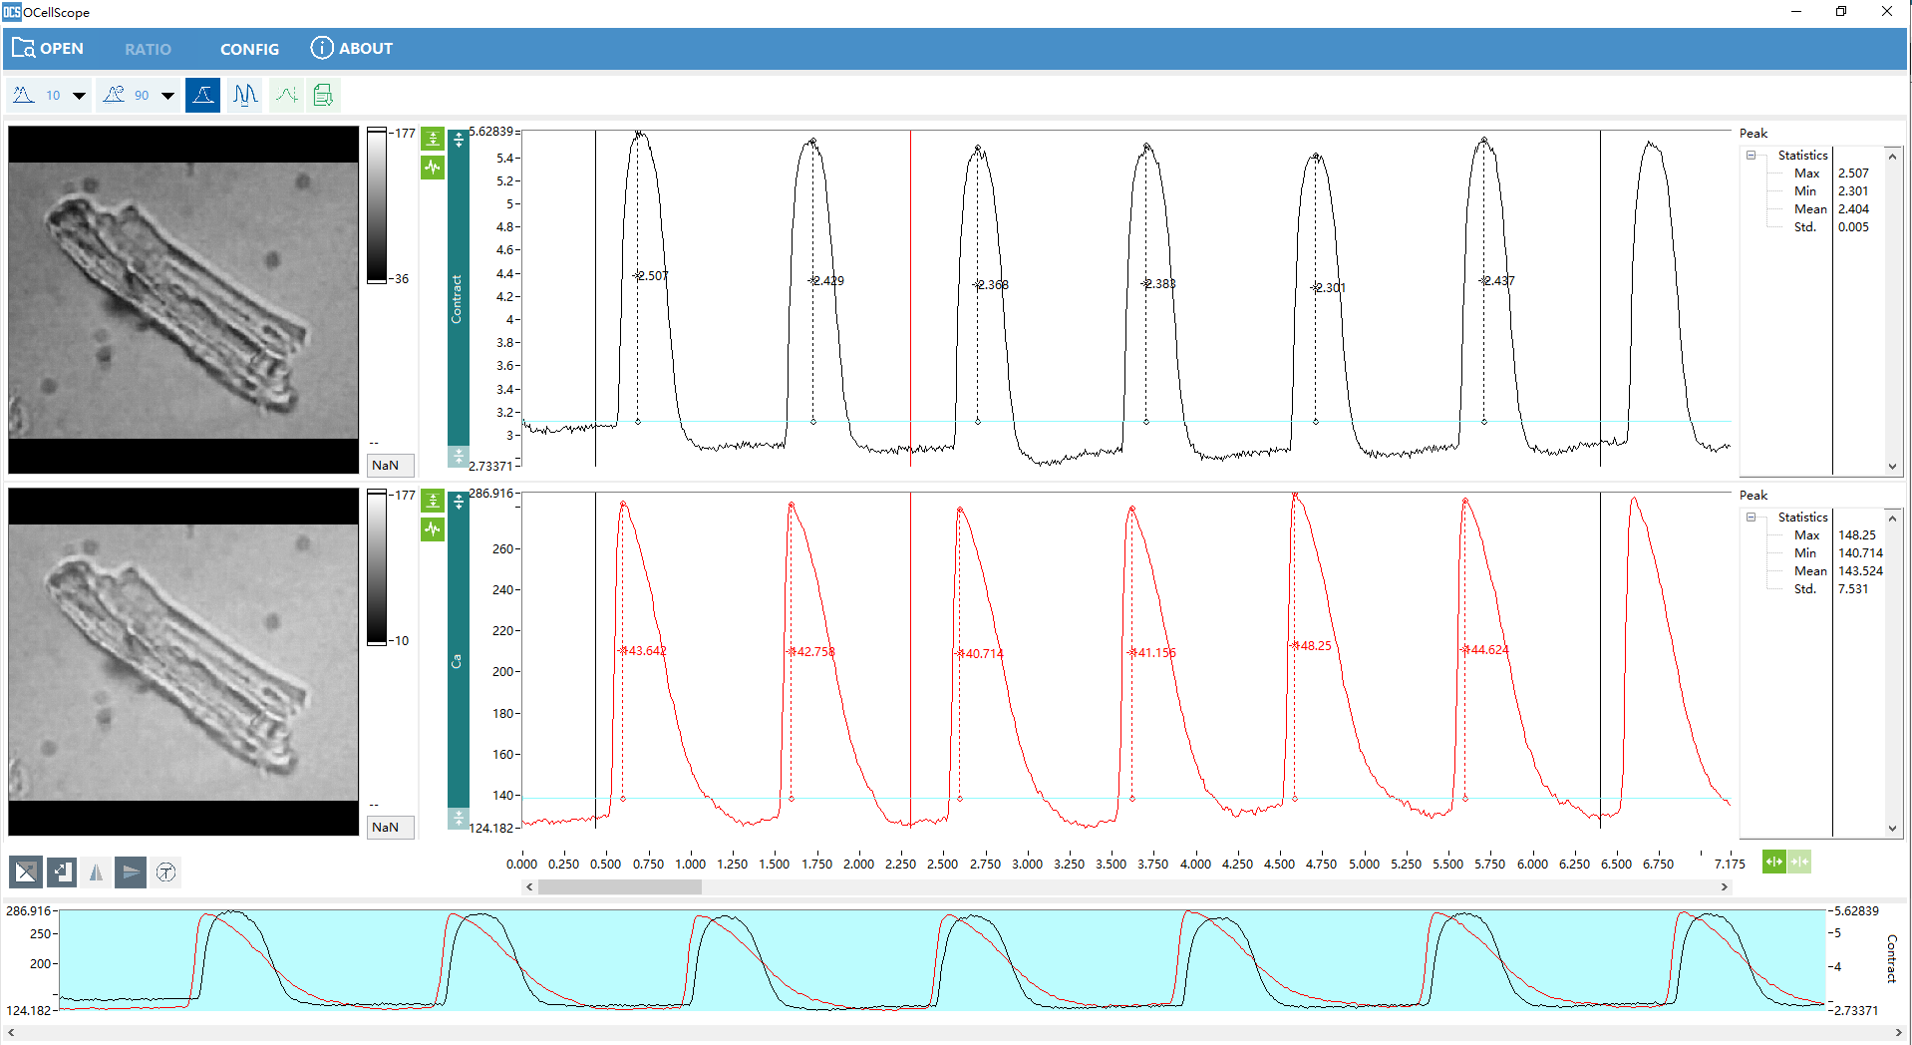This screenshot has height=1045, width=1912.
Task: Click the peak percentage icon beside value 90
Action: pyautogui.click(x=114, y=95)
